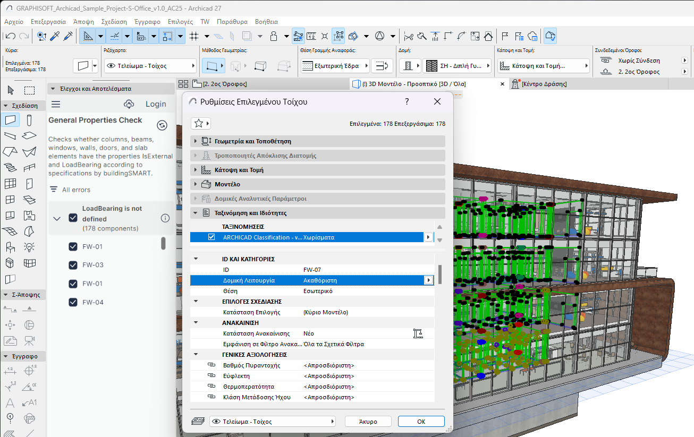Image resolution: width=694 pixels, height=437 pixels.
Task: Switch to the 2. 2ος Όροφος tab
Action: [x=219, y=84]
